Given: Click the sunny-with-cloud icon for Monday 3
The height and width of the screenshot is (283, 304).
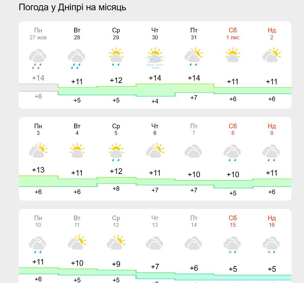Looking at the screenshot, I should point(38,151).
